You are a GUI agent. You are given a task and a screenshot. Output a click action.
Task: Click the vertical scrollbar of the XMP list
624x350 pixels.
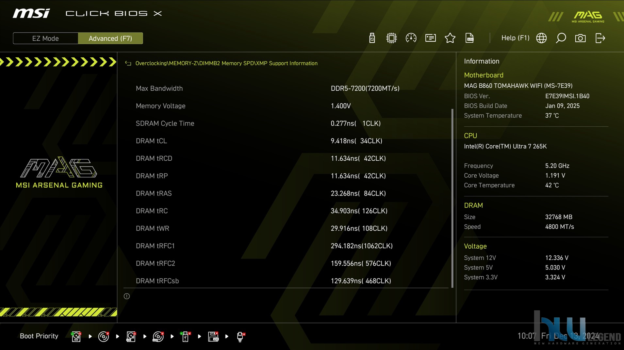point(452,198)
